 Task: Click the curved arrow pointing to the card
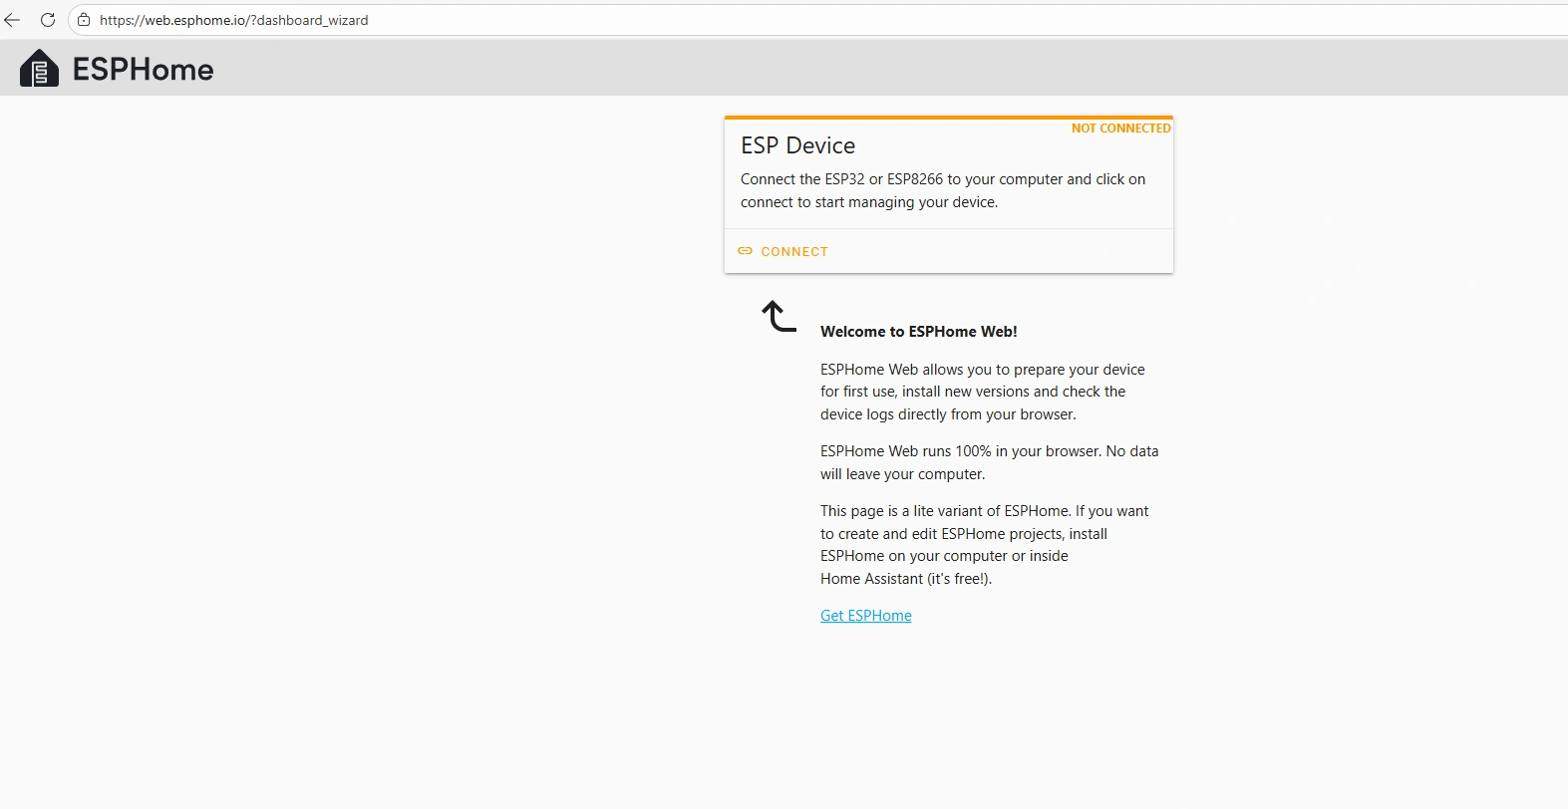[779, 317]
